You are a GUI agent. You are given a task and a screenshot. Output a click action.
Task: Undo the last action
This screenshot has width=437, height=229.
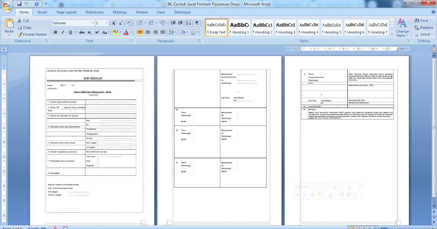click(26, 4)
